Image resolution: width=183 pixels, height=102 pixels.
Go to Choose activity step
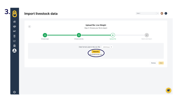tap(79, 35)
